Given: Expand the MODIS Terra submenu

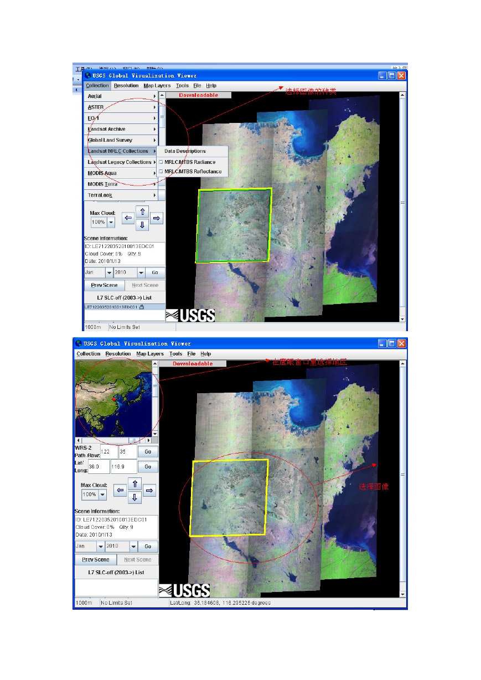Looking at the screenshot, I should 121,184.
